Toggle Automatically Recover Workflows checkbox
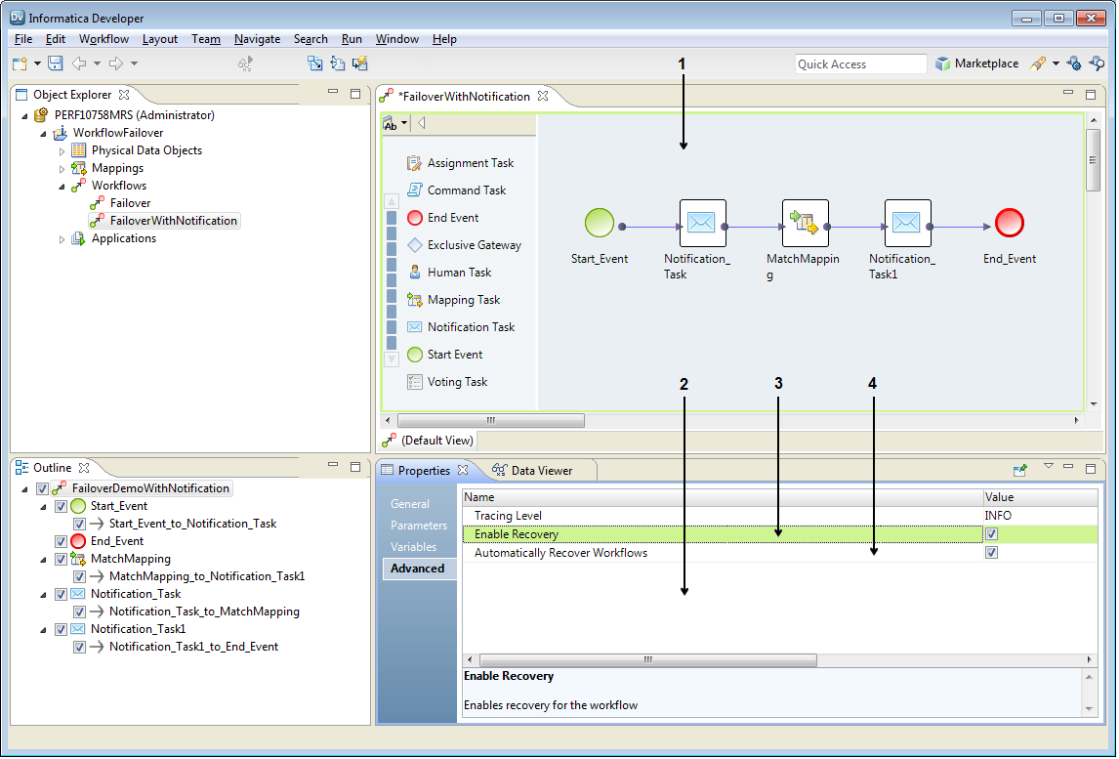 [992, 553]
